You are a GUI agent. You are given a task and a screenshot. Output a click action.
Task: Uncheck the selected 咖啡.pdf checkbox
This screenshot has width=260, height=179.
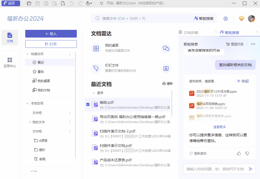[88, 104]
